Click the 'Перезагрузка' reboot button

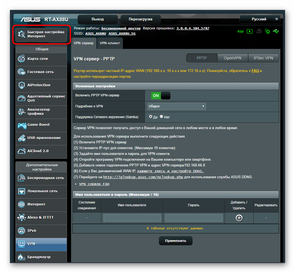tap(141, 19)
